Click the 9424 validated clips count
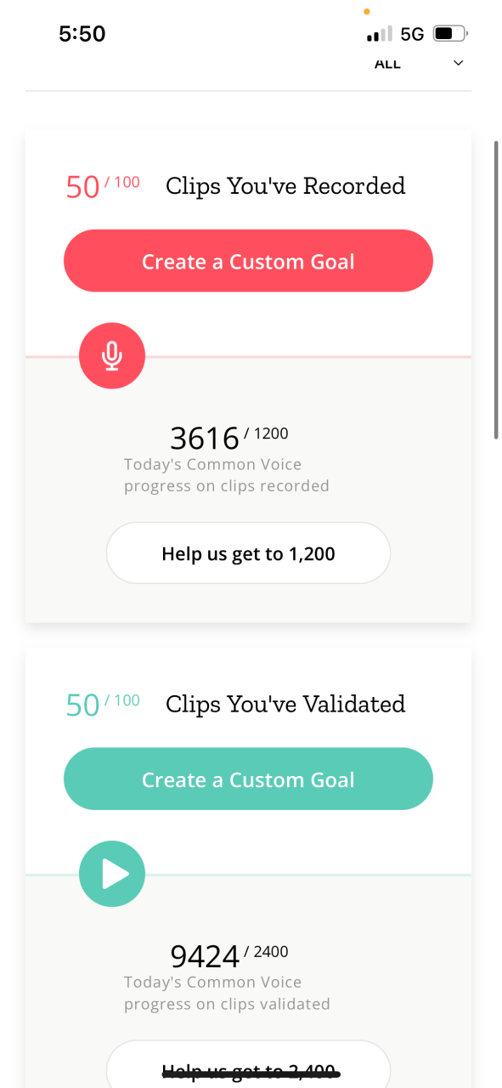The width and height of the screenshot is (502, 1088). click(205, 956)
